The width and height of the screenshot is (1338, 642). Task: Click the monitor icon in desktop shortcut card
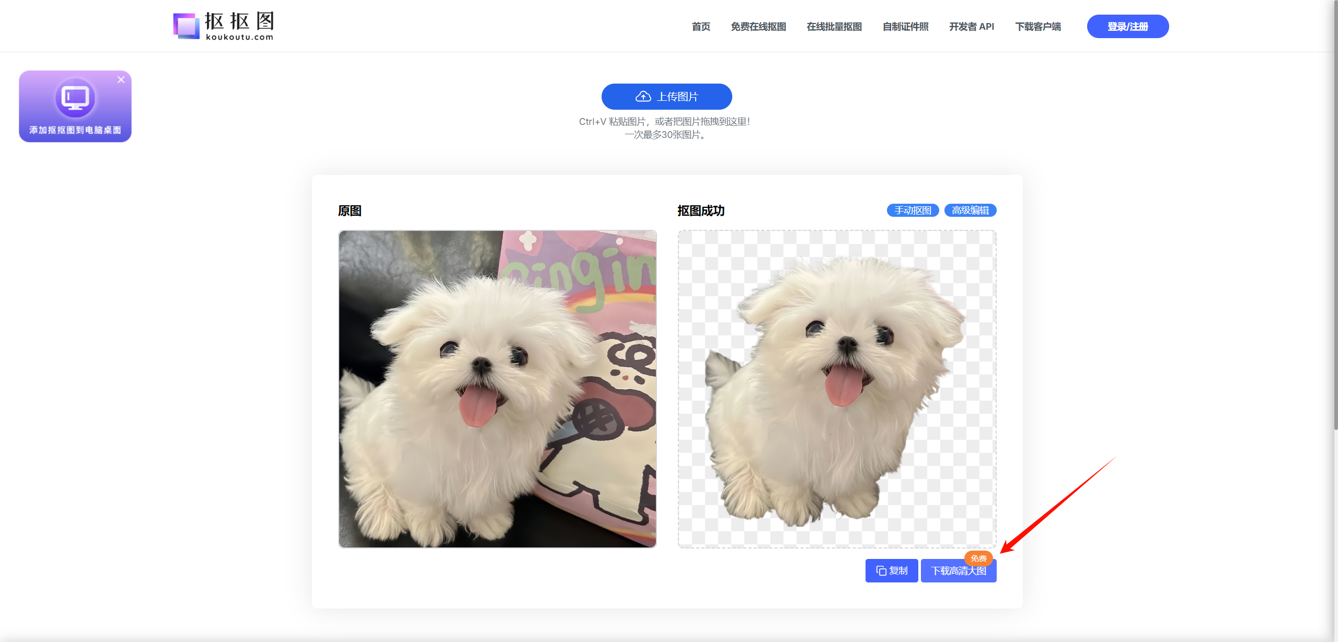[75, 99]
